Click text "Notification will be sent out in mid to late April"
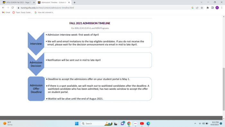This screenshot has width=225, height=127. 74,60
